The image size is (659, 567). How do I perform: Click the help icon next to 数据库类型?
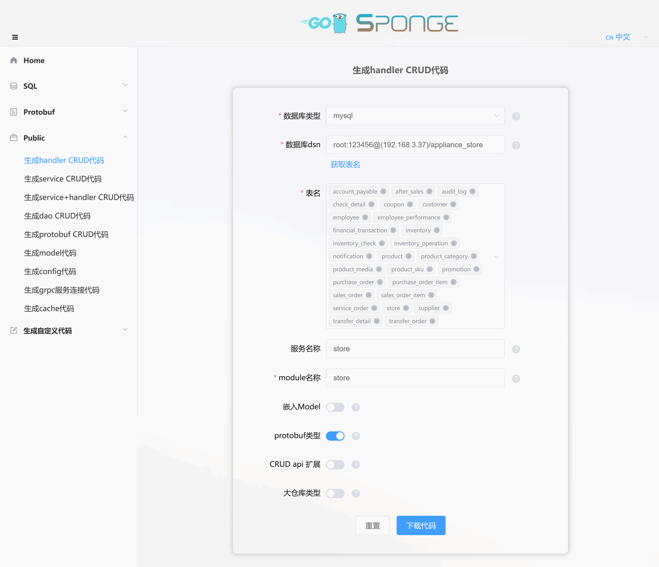tap(516, 116)
